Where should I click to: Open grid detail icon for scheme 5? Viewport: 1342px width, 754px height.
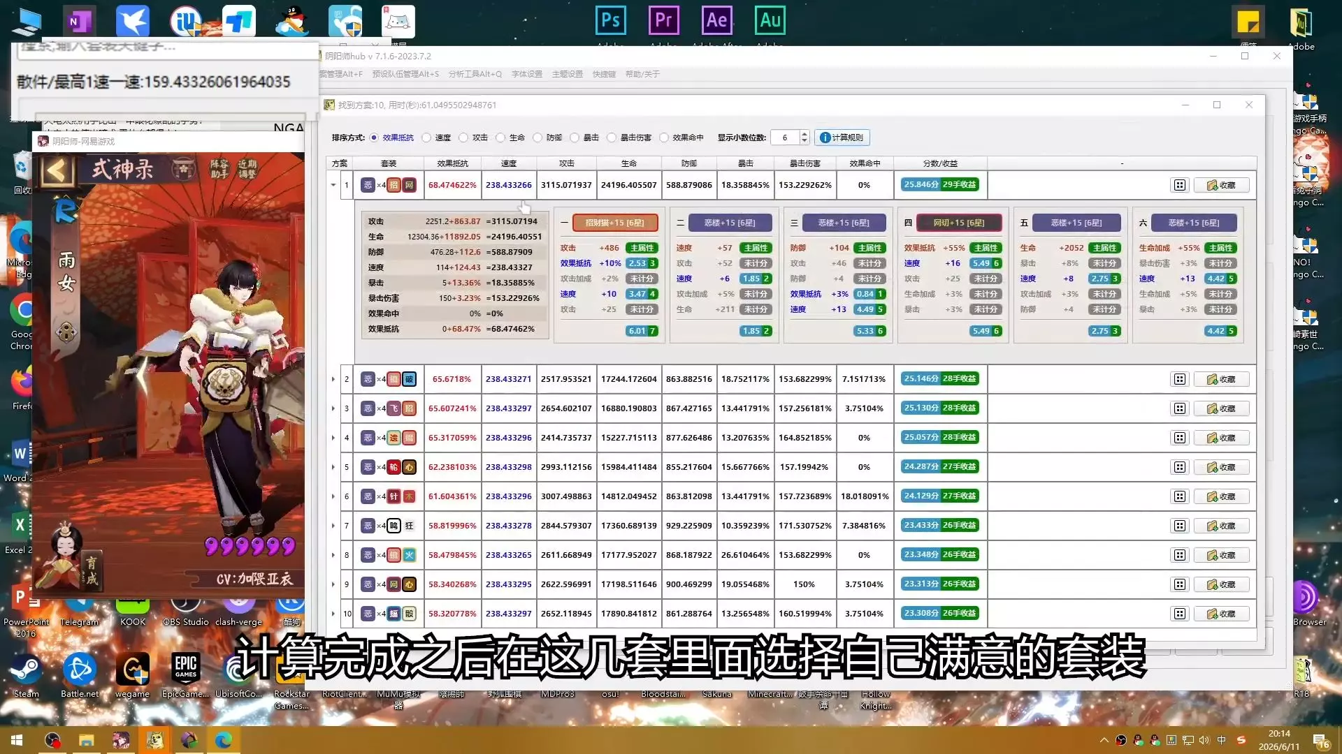coord(1180,467)
